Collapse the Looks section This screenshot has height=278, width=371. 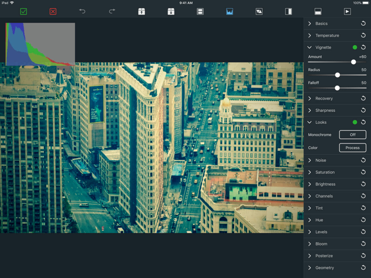pyautogui.click(x=310, y=122)
